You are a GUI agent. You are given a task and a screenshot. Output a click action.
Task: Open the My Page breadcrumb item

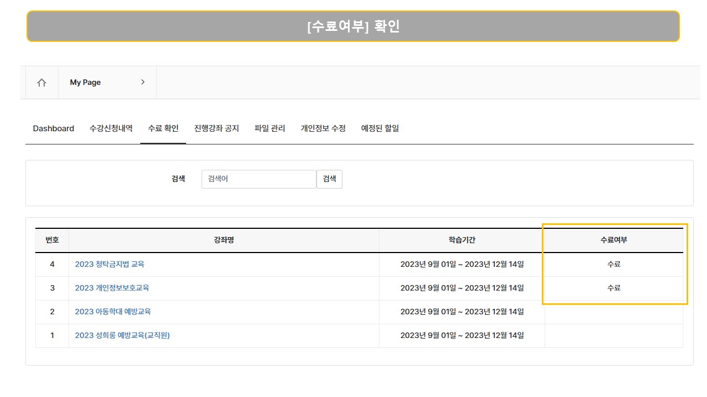86,83
